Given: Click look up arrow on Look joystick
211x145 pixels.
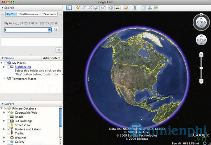Looking at the screenshot, I should point(201,19).
